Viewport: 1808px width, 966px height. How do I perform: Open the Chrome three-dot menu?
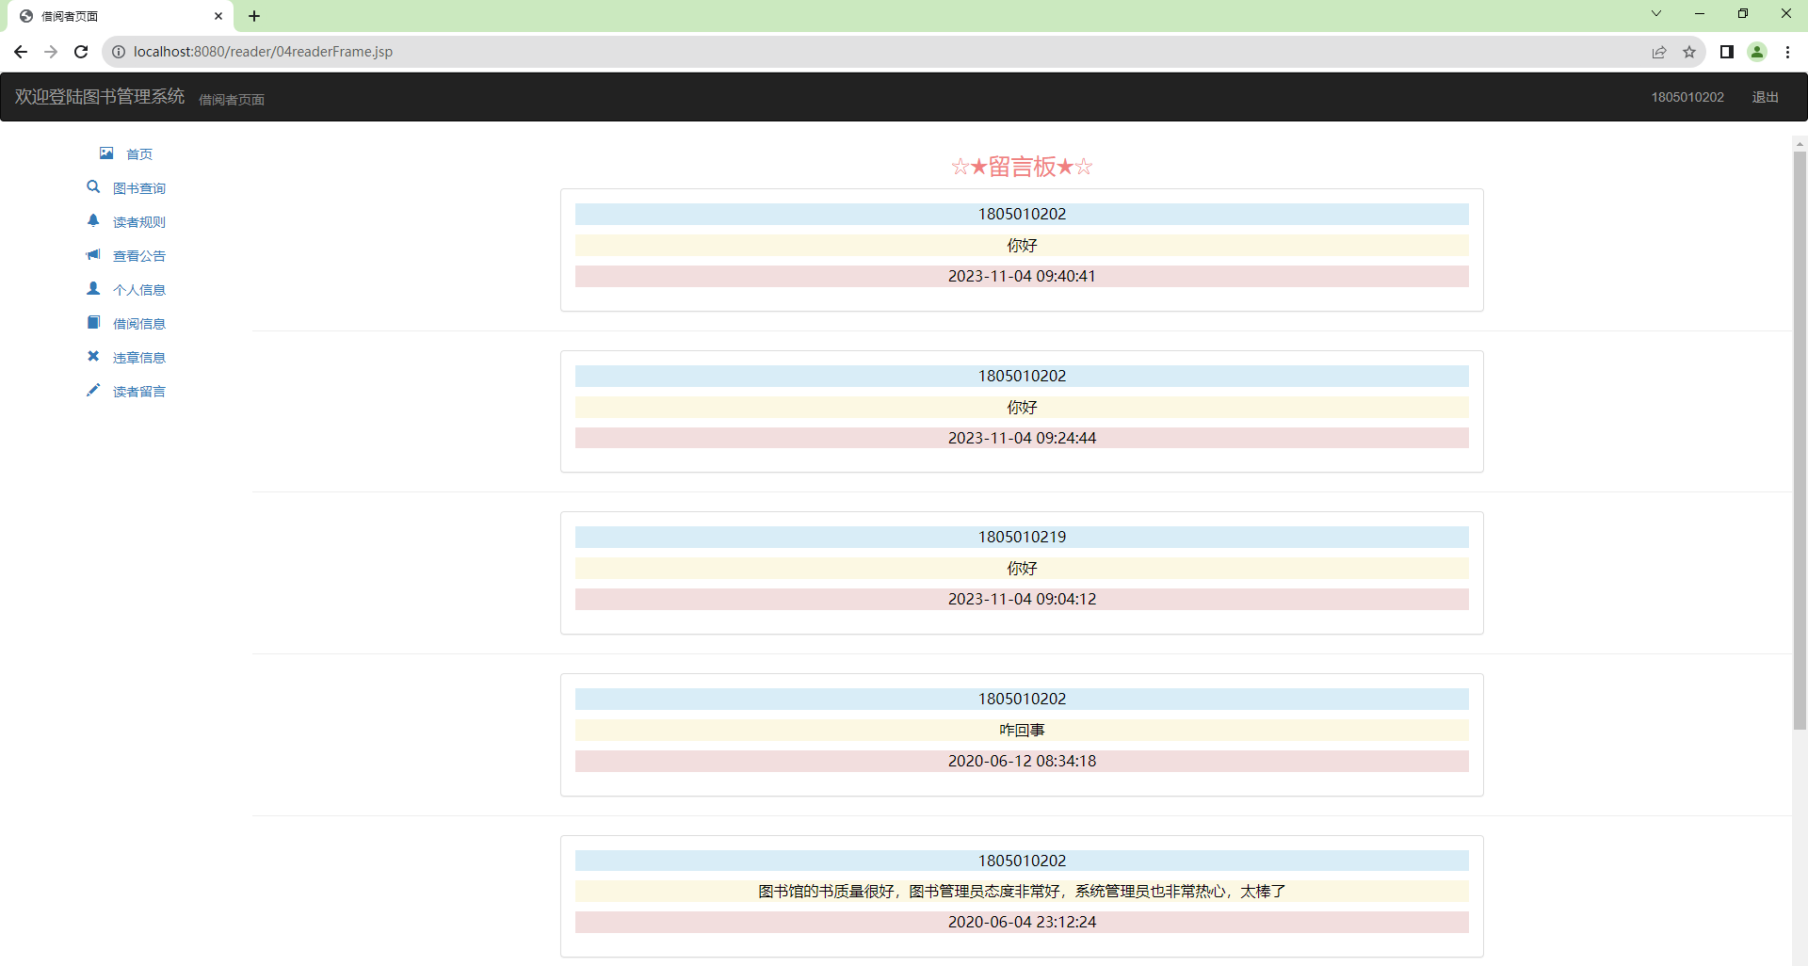click(x=1788, y=52)
